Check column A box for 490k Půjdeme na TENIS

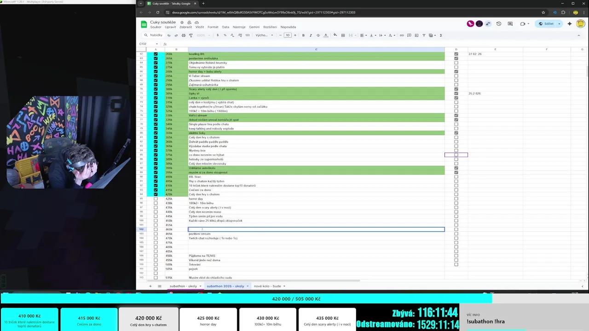coord(156,256)
